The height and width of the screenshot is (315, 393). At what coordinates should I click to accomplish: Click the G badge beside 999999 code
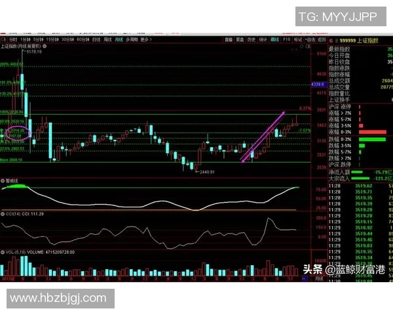tap(331, 39)
